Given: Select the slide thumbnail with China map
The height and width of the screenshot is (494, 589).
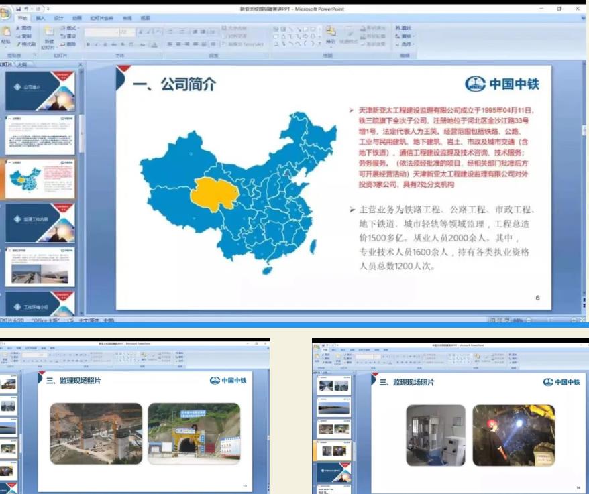Looking at the screenshot, I should (40, 179).
